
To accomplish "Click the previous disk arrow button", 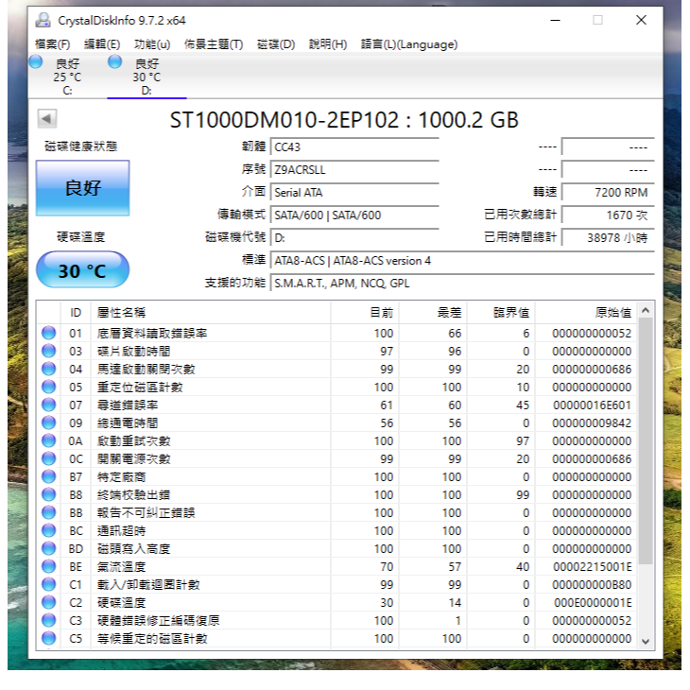I will 47,119.
